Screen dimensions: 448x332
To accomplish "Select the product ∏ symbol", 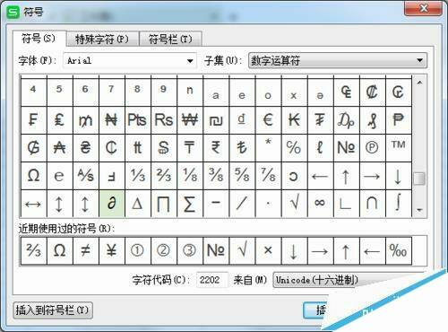I will point(164,204).
